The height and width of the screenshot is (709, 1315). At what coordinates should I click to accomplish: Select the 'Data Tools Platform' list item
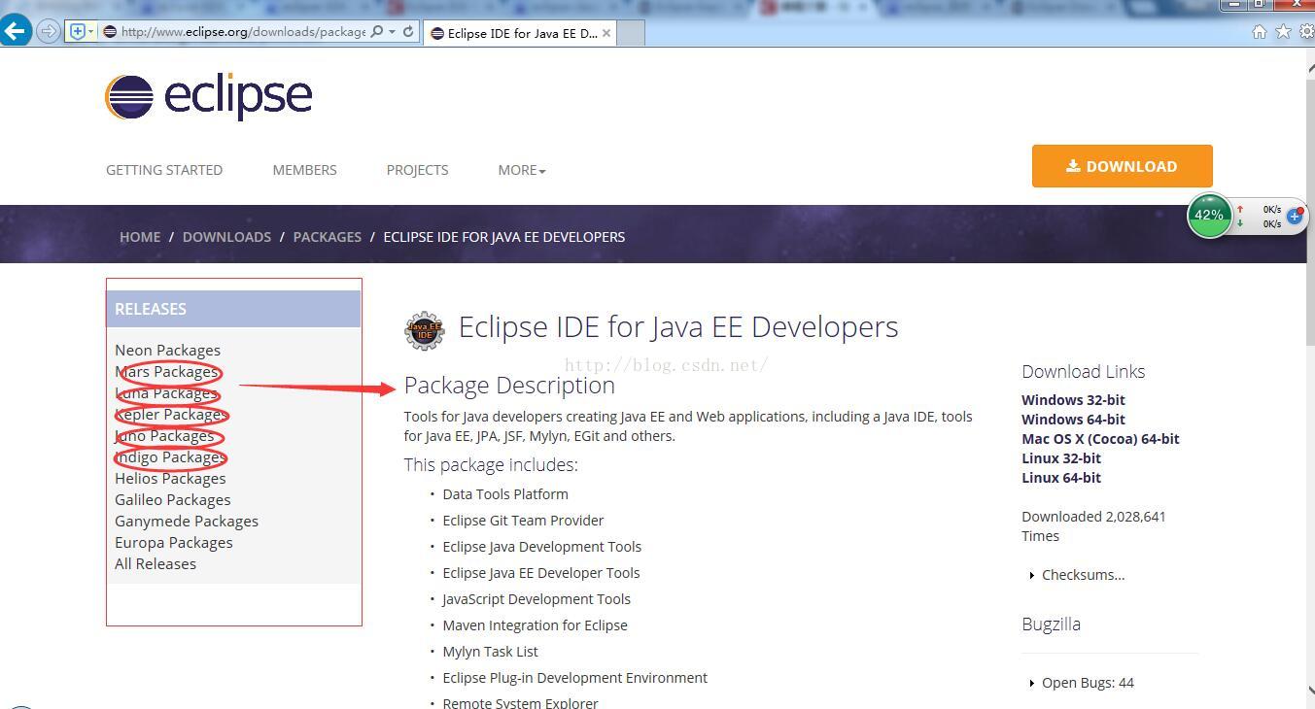point(505,493)
